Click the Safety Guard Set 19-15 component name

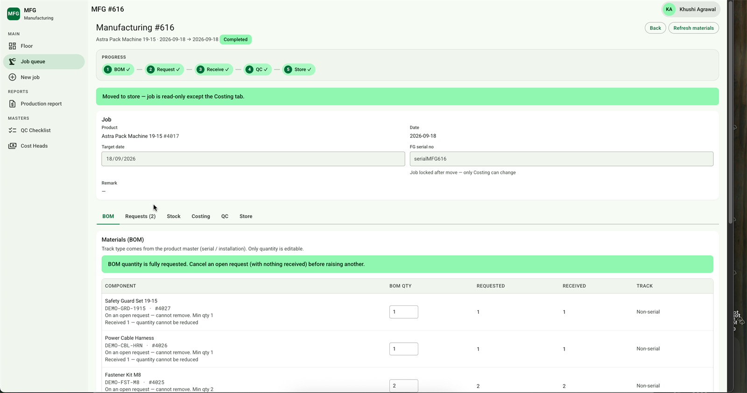[131, 301]
